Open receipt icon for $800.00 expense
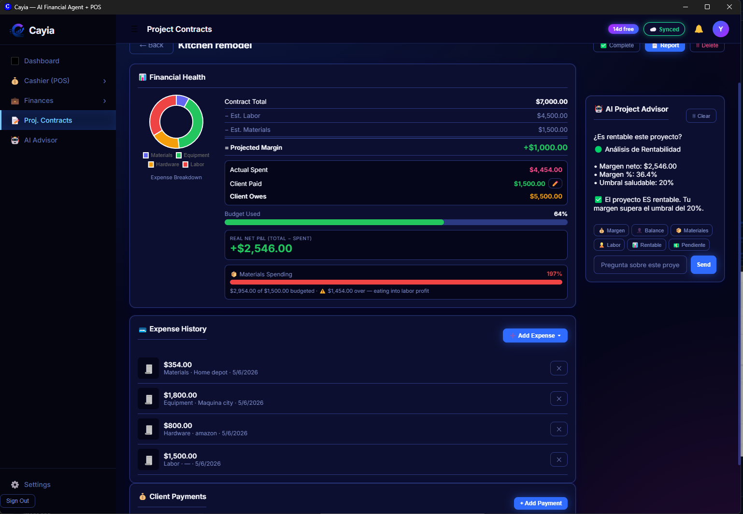The image size is (743, 514). [x=148, y=429]
